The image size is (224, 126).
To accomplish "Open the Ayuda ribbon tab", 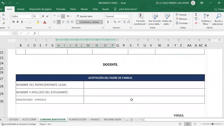I will coord(105,9).
